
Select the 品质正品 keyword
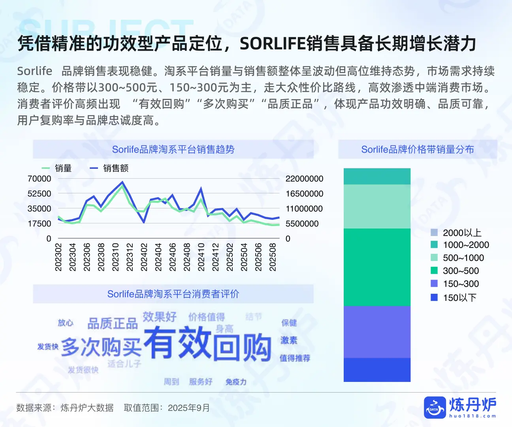point(113,323)
